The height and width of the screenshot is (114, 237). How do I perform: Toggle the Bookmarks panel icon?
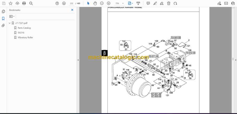click(x=3, y=19)
